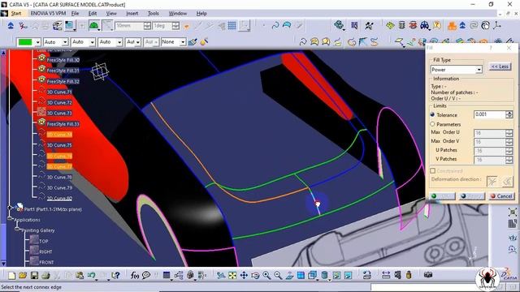
Task: Open the Edit menu
Action: click(x=93, y=13)
